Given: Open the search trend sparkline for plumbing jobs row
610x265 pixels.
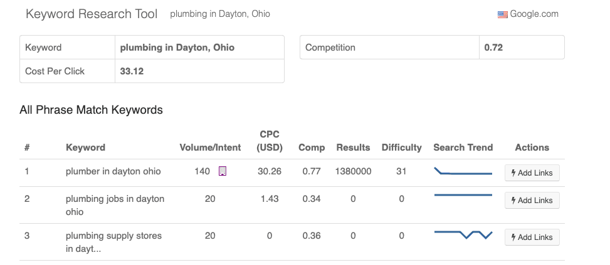Looking at the screenshot, I should 463,196.
